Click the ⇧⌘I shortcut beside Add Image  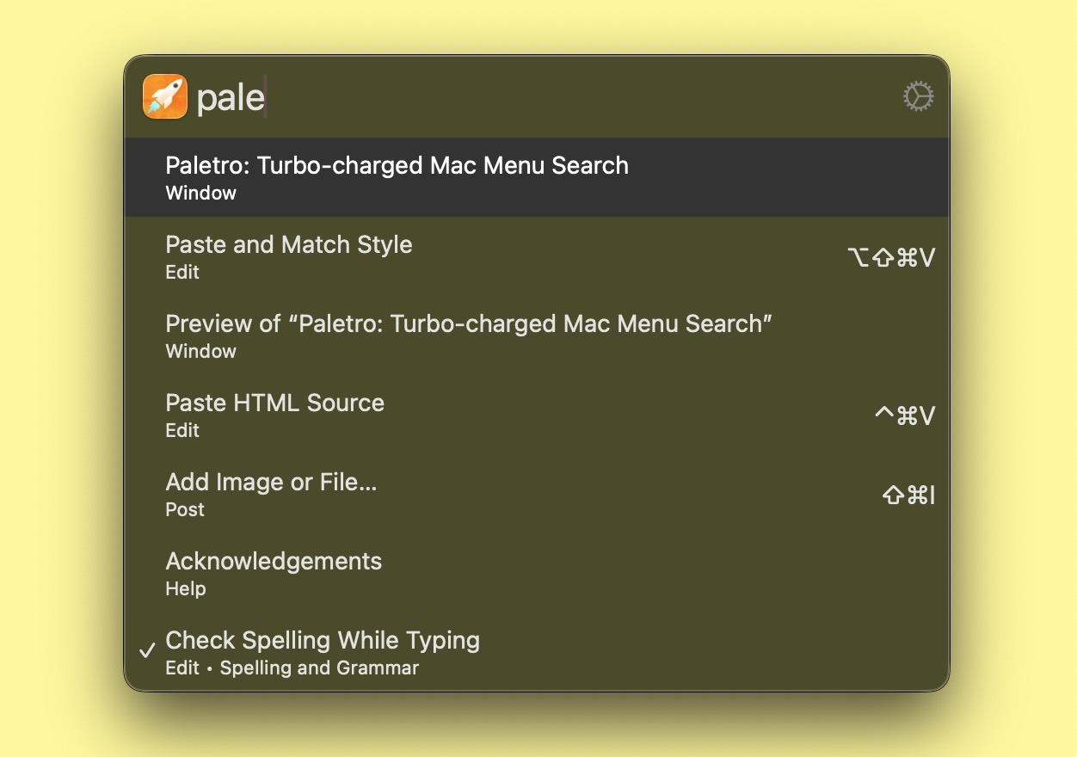[908, 495]
